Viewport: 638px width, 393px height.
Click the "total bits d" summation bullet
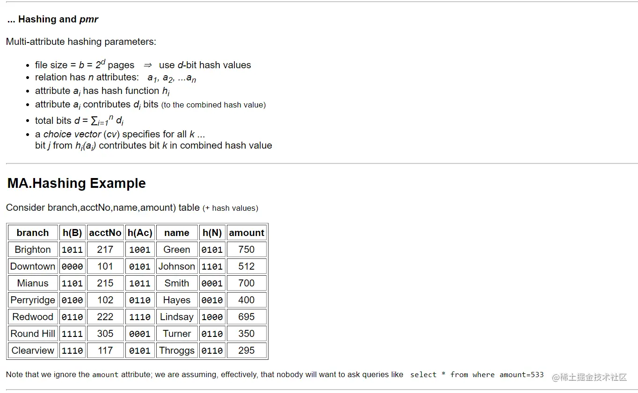click(79, 121)
